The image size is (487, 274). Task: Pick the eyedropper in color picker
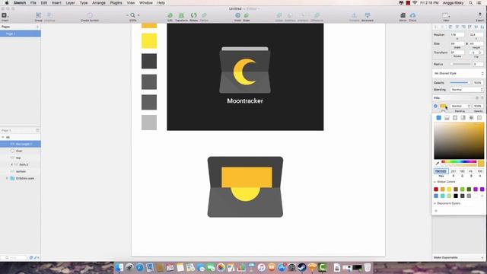pos(438,163)
